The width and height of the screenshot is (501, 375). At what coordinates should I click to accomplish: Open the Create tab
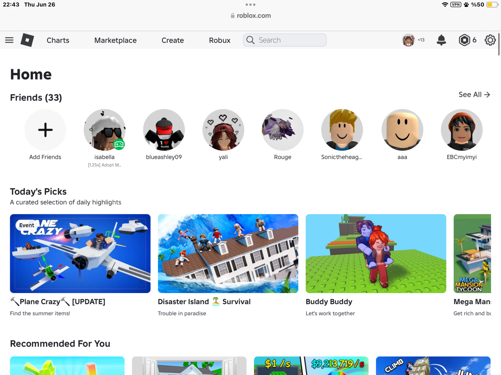click(173, 40)
